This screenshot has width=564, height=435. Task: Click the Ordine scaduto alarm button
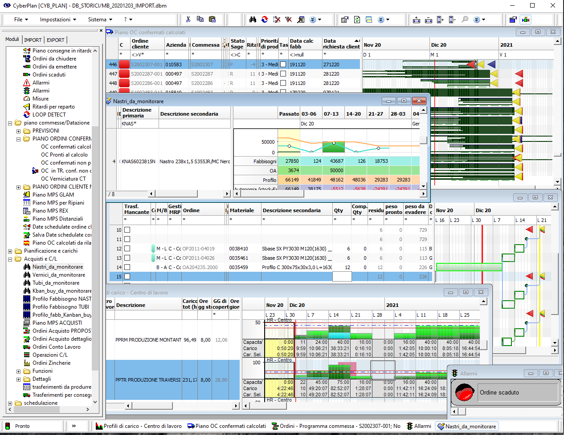tap(504, 392)
